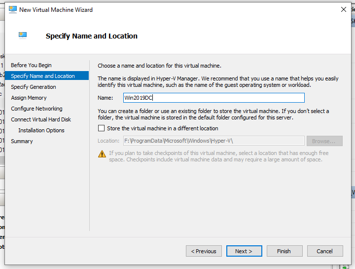Click the New Virtual Machine Wizard title text
The height and width of the screenshot is (269, 355).
[56, 10]
